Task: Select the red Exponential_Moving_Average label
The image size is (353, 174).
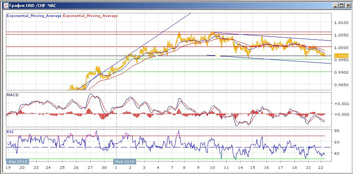Action: point(90,16)
